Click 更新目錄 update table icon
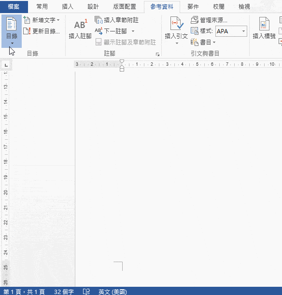This screenshot has height=295, width=282. tap(27, 31)
